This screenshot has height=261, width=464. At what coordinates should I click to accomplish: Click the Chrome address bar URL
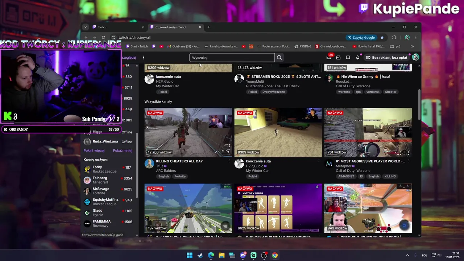[134, 37]
